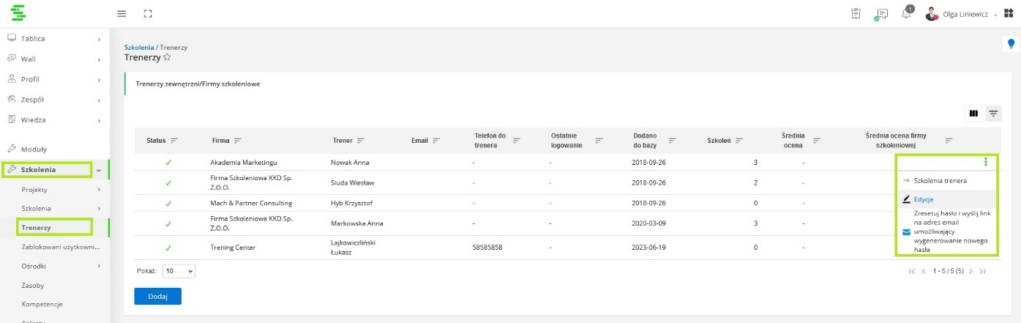Click the hamburger menu icon
Viewport: 1021px width, 323px height.
click(121, 13)
